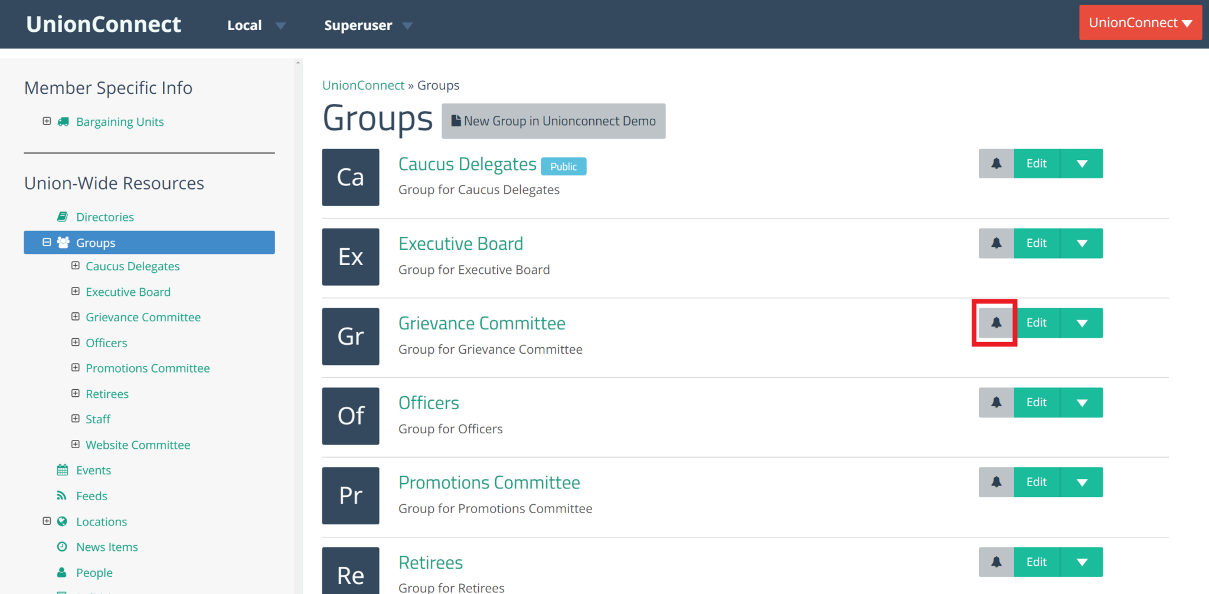The height and width of the screenshot is (594, 1209).
Task: Open the Executive Board group link
Action: point(460,243)
